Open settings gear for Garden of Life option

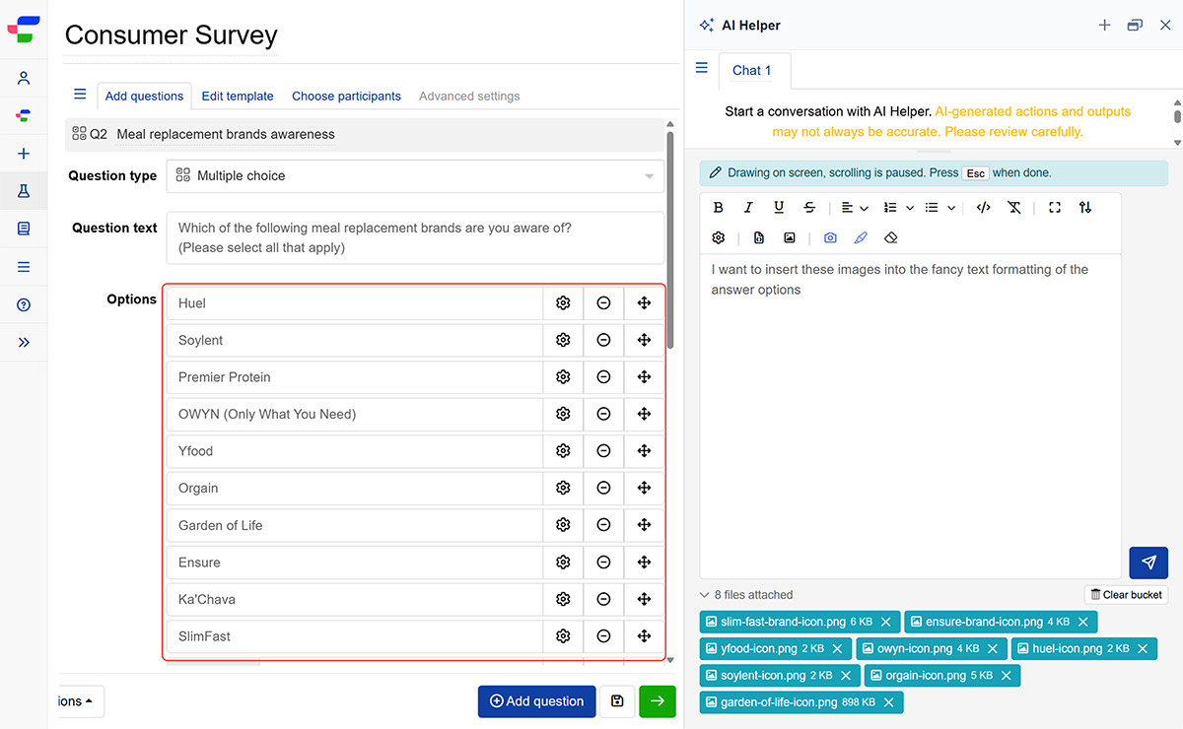[563, 525]
